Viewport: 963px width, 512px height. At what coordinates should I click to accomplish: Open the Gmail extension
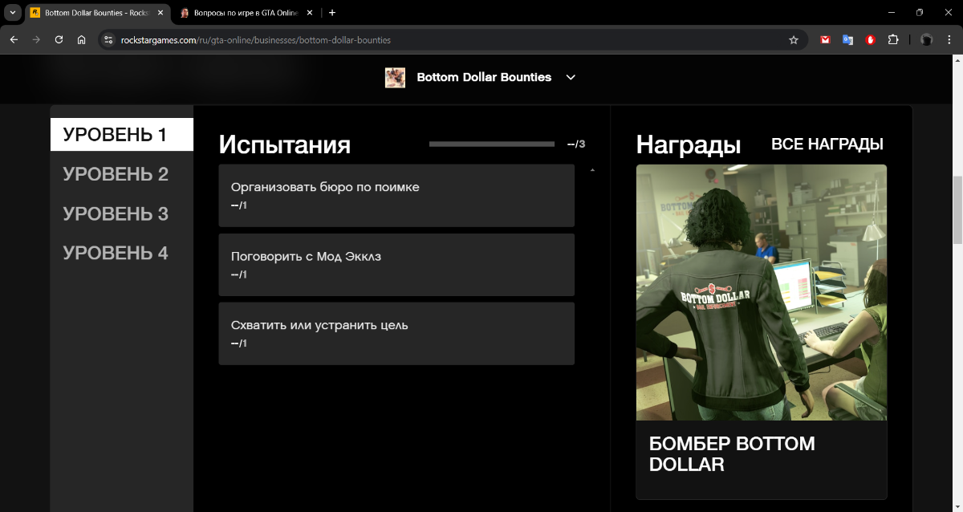point(825,39)
